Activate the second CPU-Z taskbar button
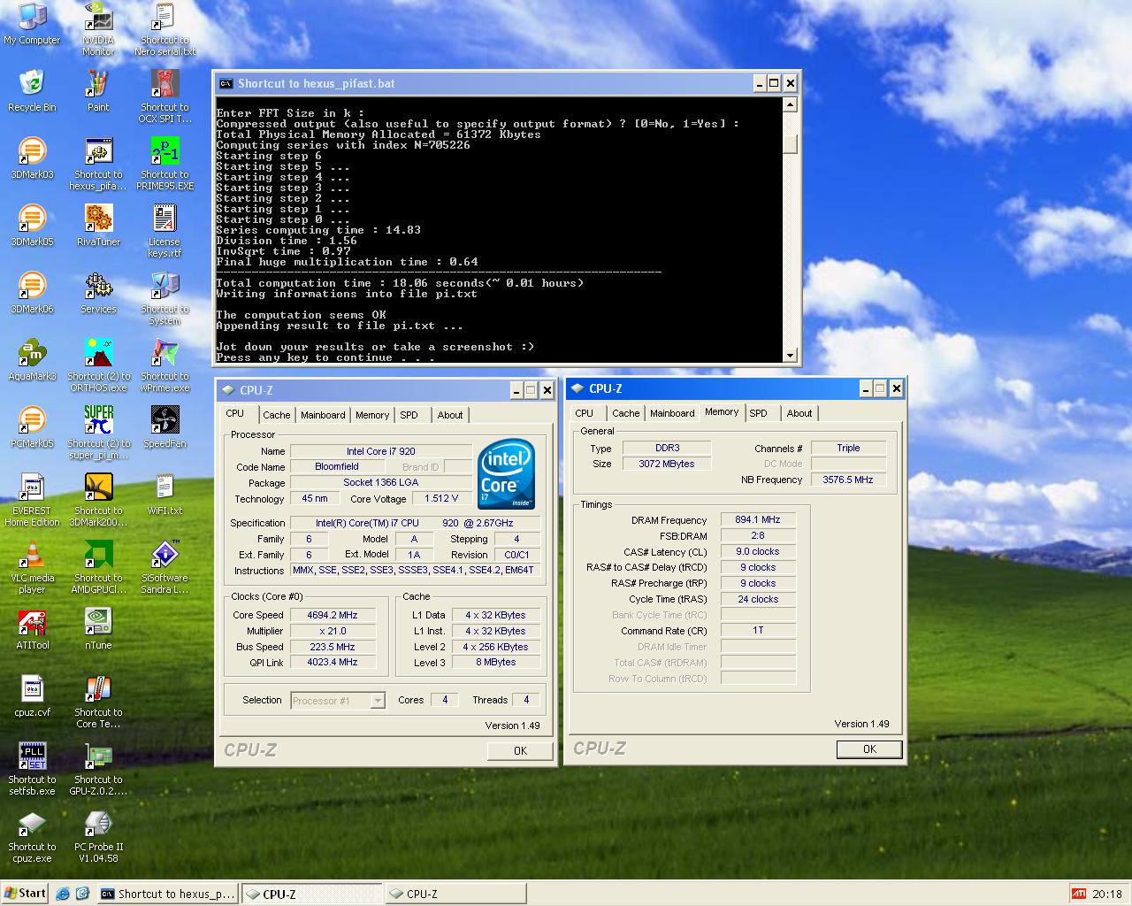This screenshot has width=1132, height=906. (455, 894)
